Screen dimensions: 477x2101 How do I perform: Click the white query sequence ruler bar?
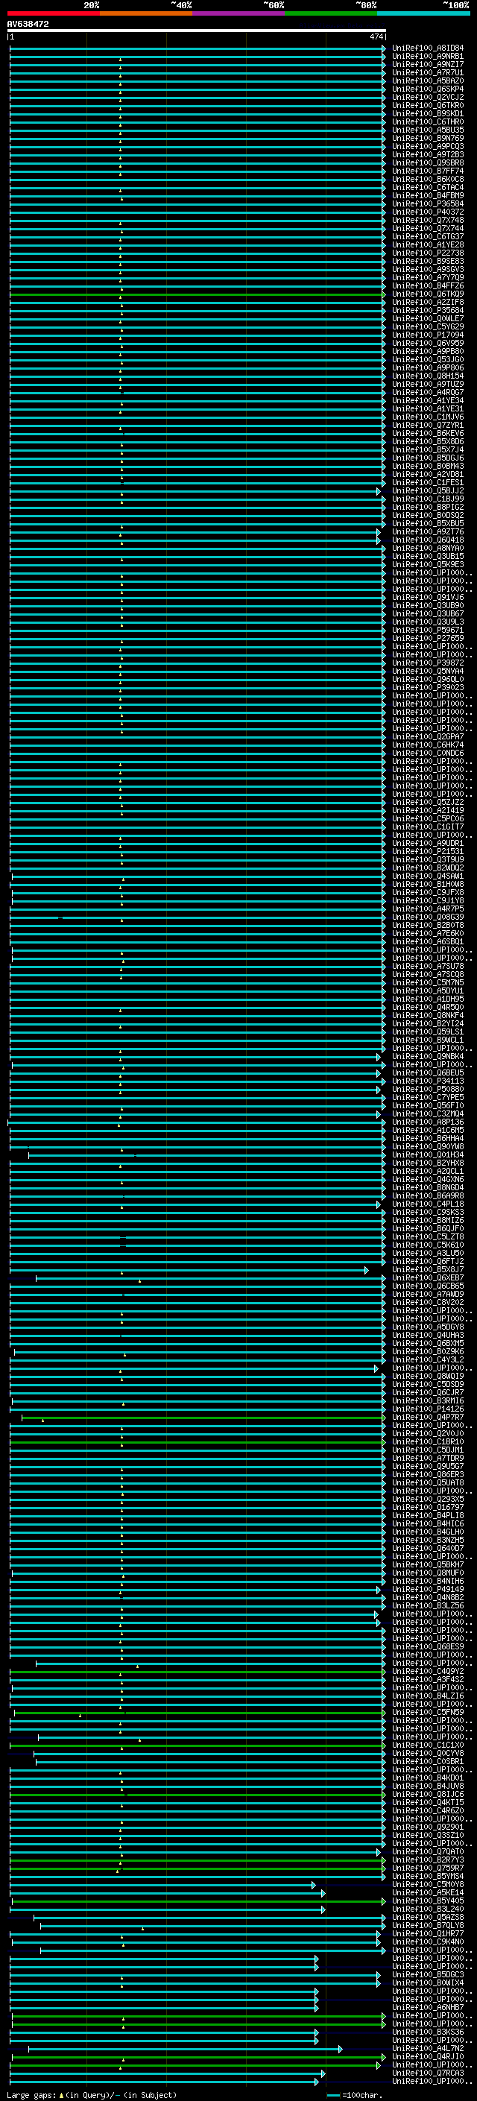(x=197, y=30)
